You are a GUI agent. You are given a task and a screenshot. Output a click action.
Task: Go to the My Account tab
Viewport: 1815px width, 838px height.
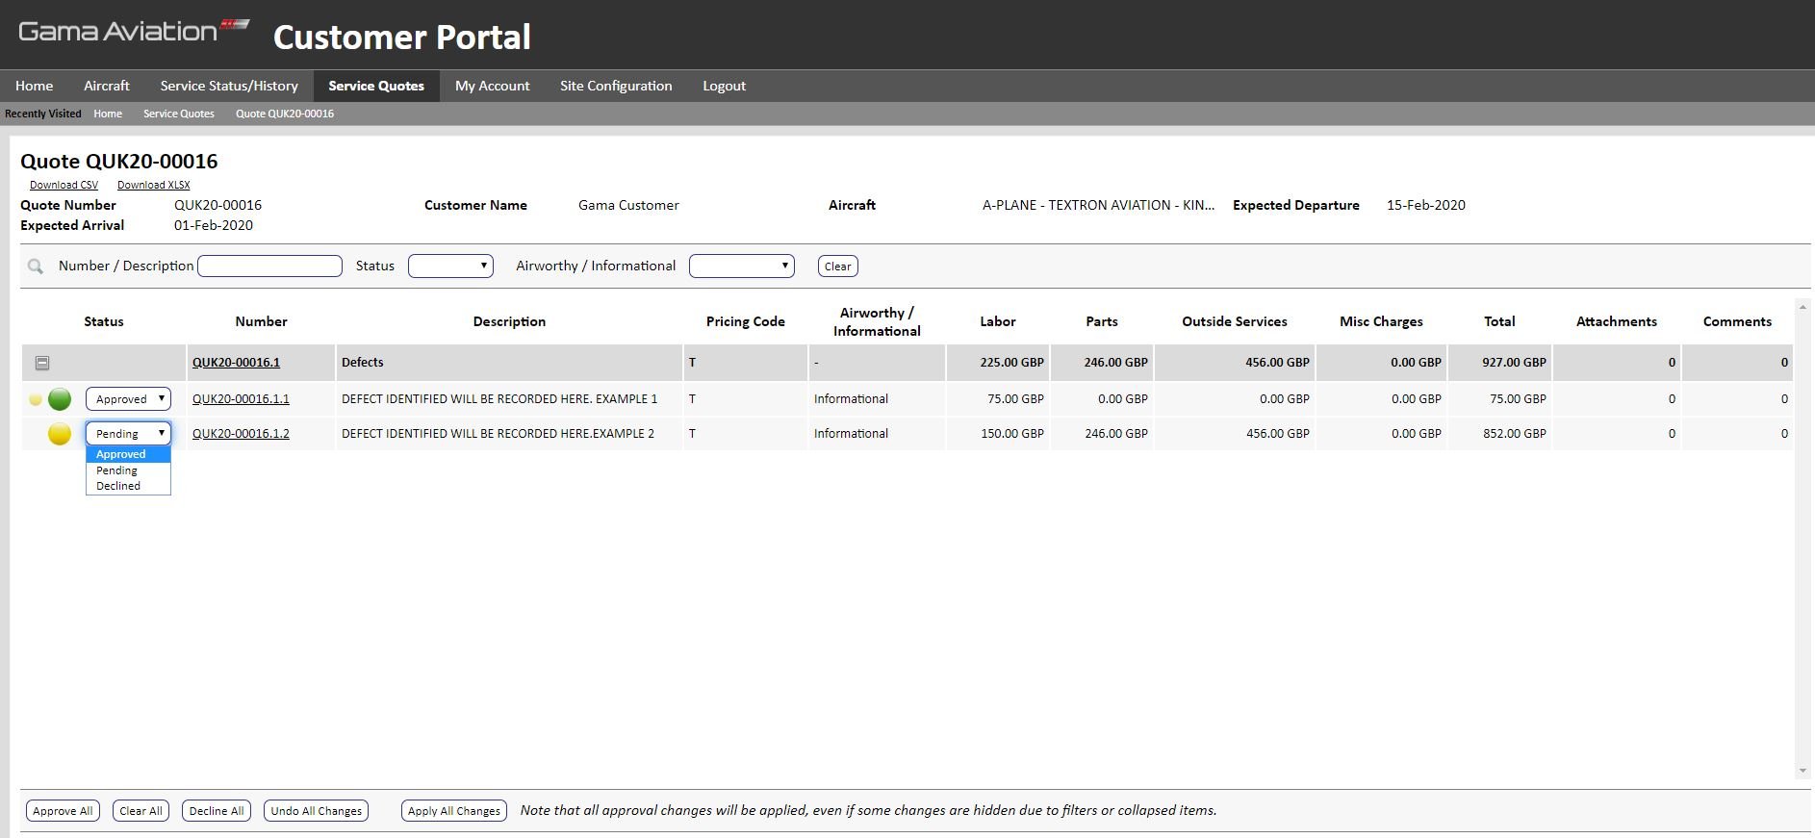tap(492, 86)
